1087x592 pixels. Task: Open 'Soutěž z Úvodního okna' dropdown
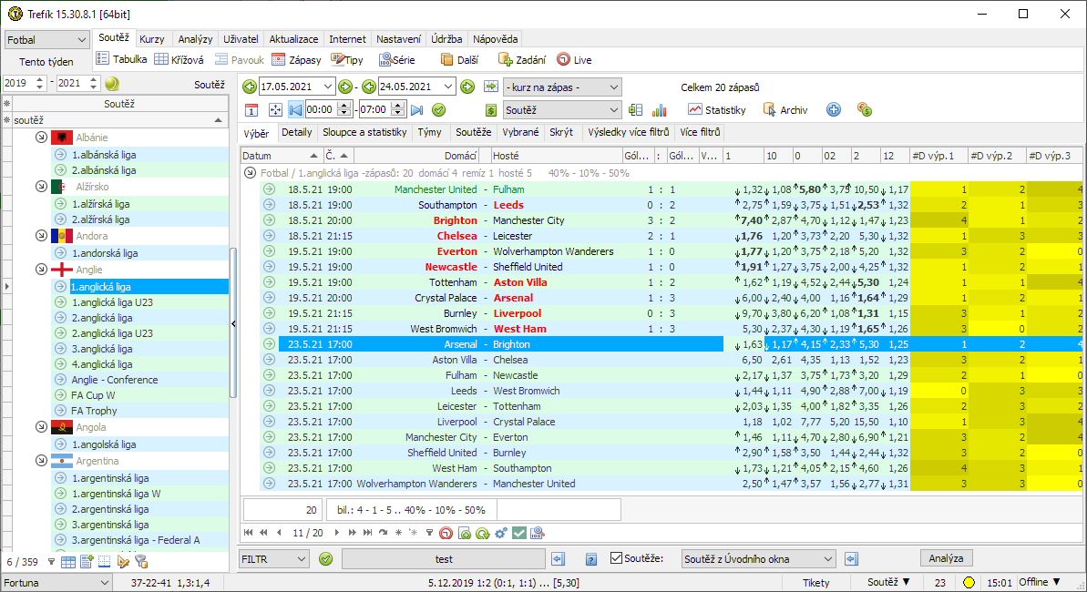coord(758,558)
